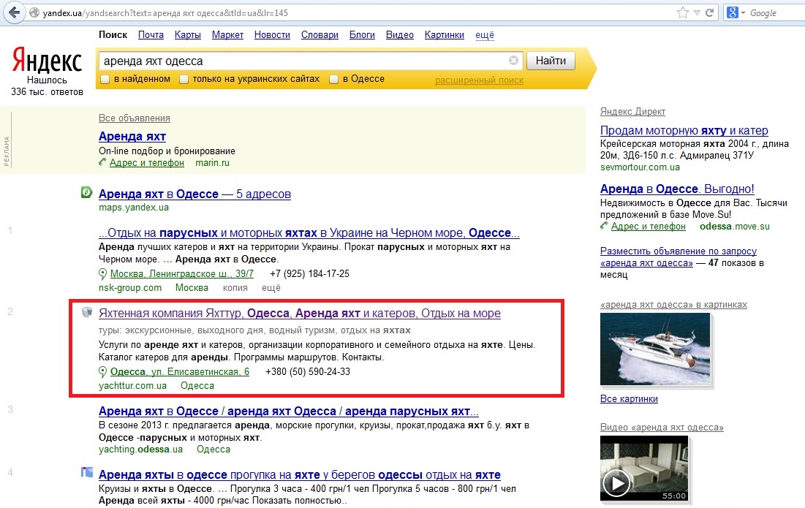Open the Видео service tab
Screen dimensions: 805x508
coord(400,35)
